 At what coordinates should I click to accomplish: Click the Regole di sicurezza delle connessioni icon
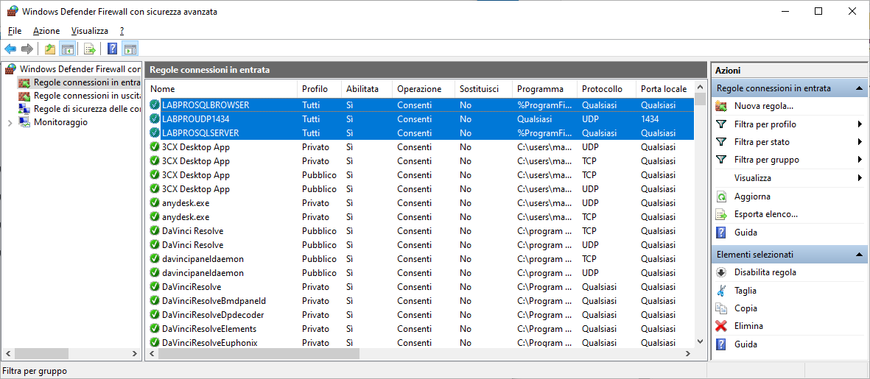(x=24, y=109)
